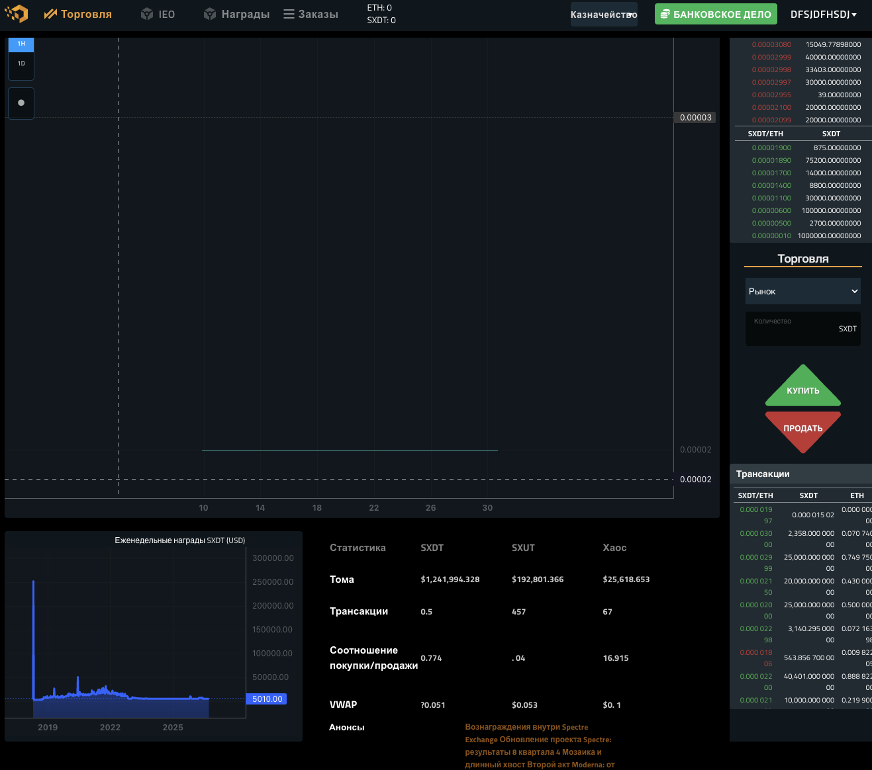Go to the IEO page
872x770 pixels.
click(x=158, y=14)
